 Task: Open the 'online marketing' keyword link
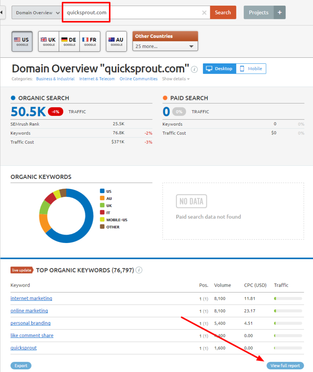pos(29,311)
